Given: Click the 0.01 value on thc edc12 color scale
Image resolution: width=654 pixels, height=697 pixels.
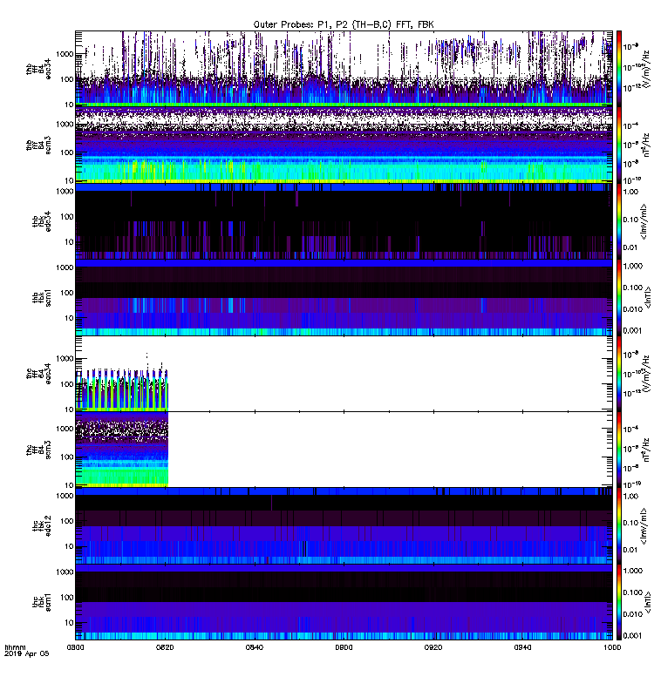Looking at the screenshot, I should pyautogui.click(x=630, y=550).
